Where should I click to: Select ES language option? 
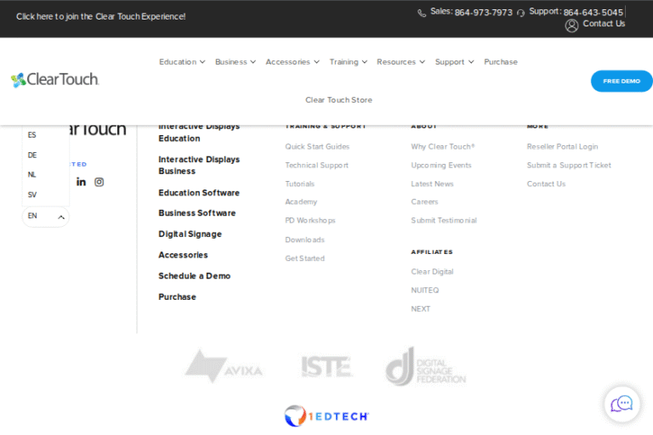click(32, 135)
